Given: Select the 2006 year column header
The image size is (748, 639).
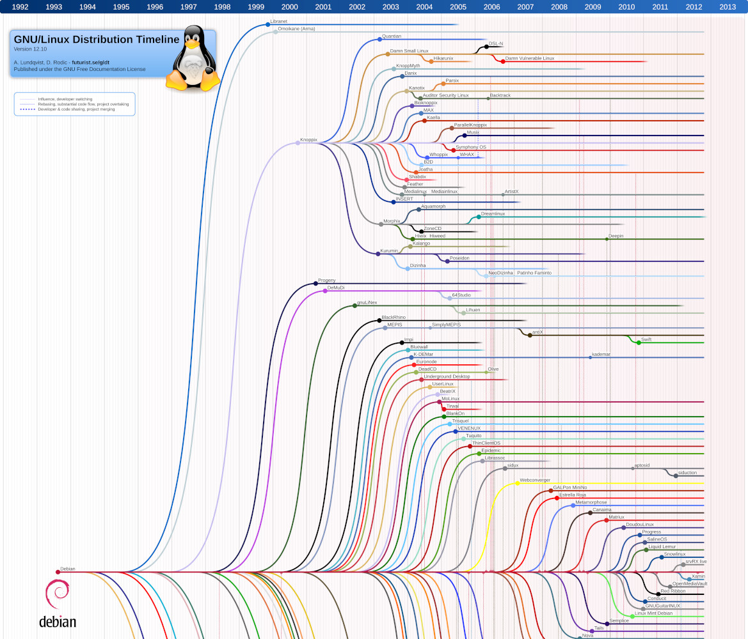Looking at the screenshot, I should point(491,7).
